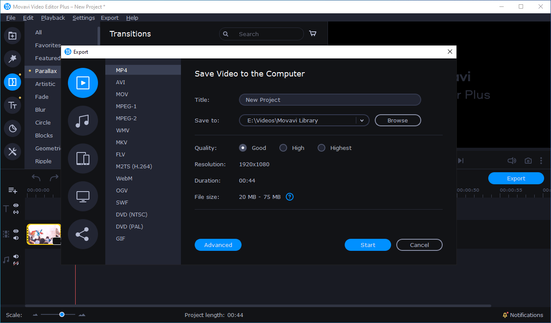This screenshot has height=323, width=551.
Task: Toggle title track link icon
Action: coord(16,212)
